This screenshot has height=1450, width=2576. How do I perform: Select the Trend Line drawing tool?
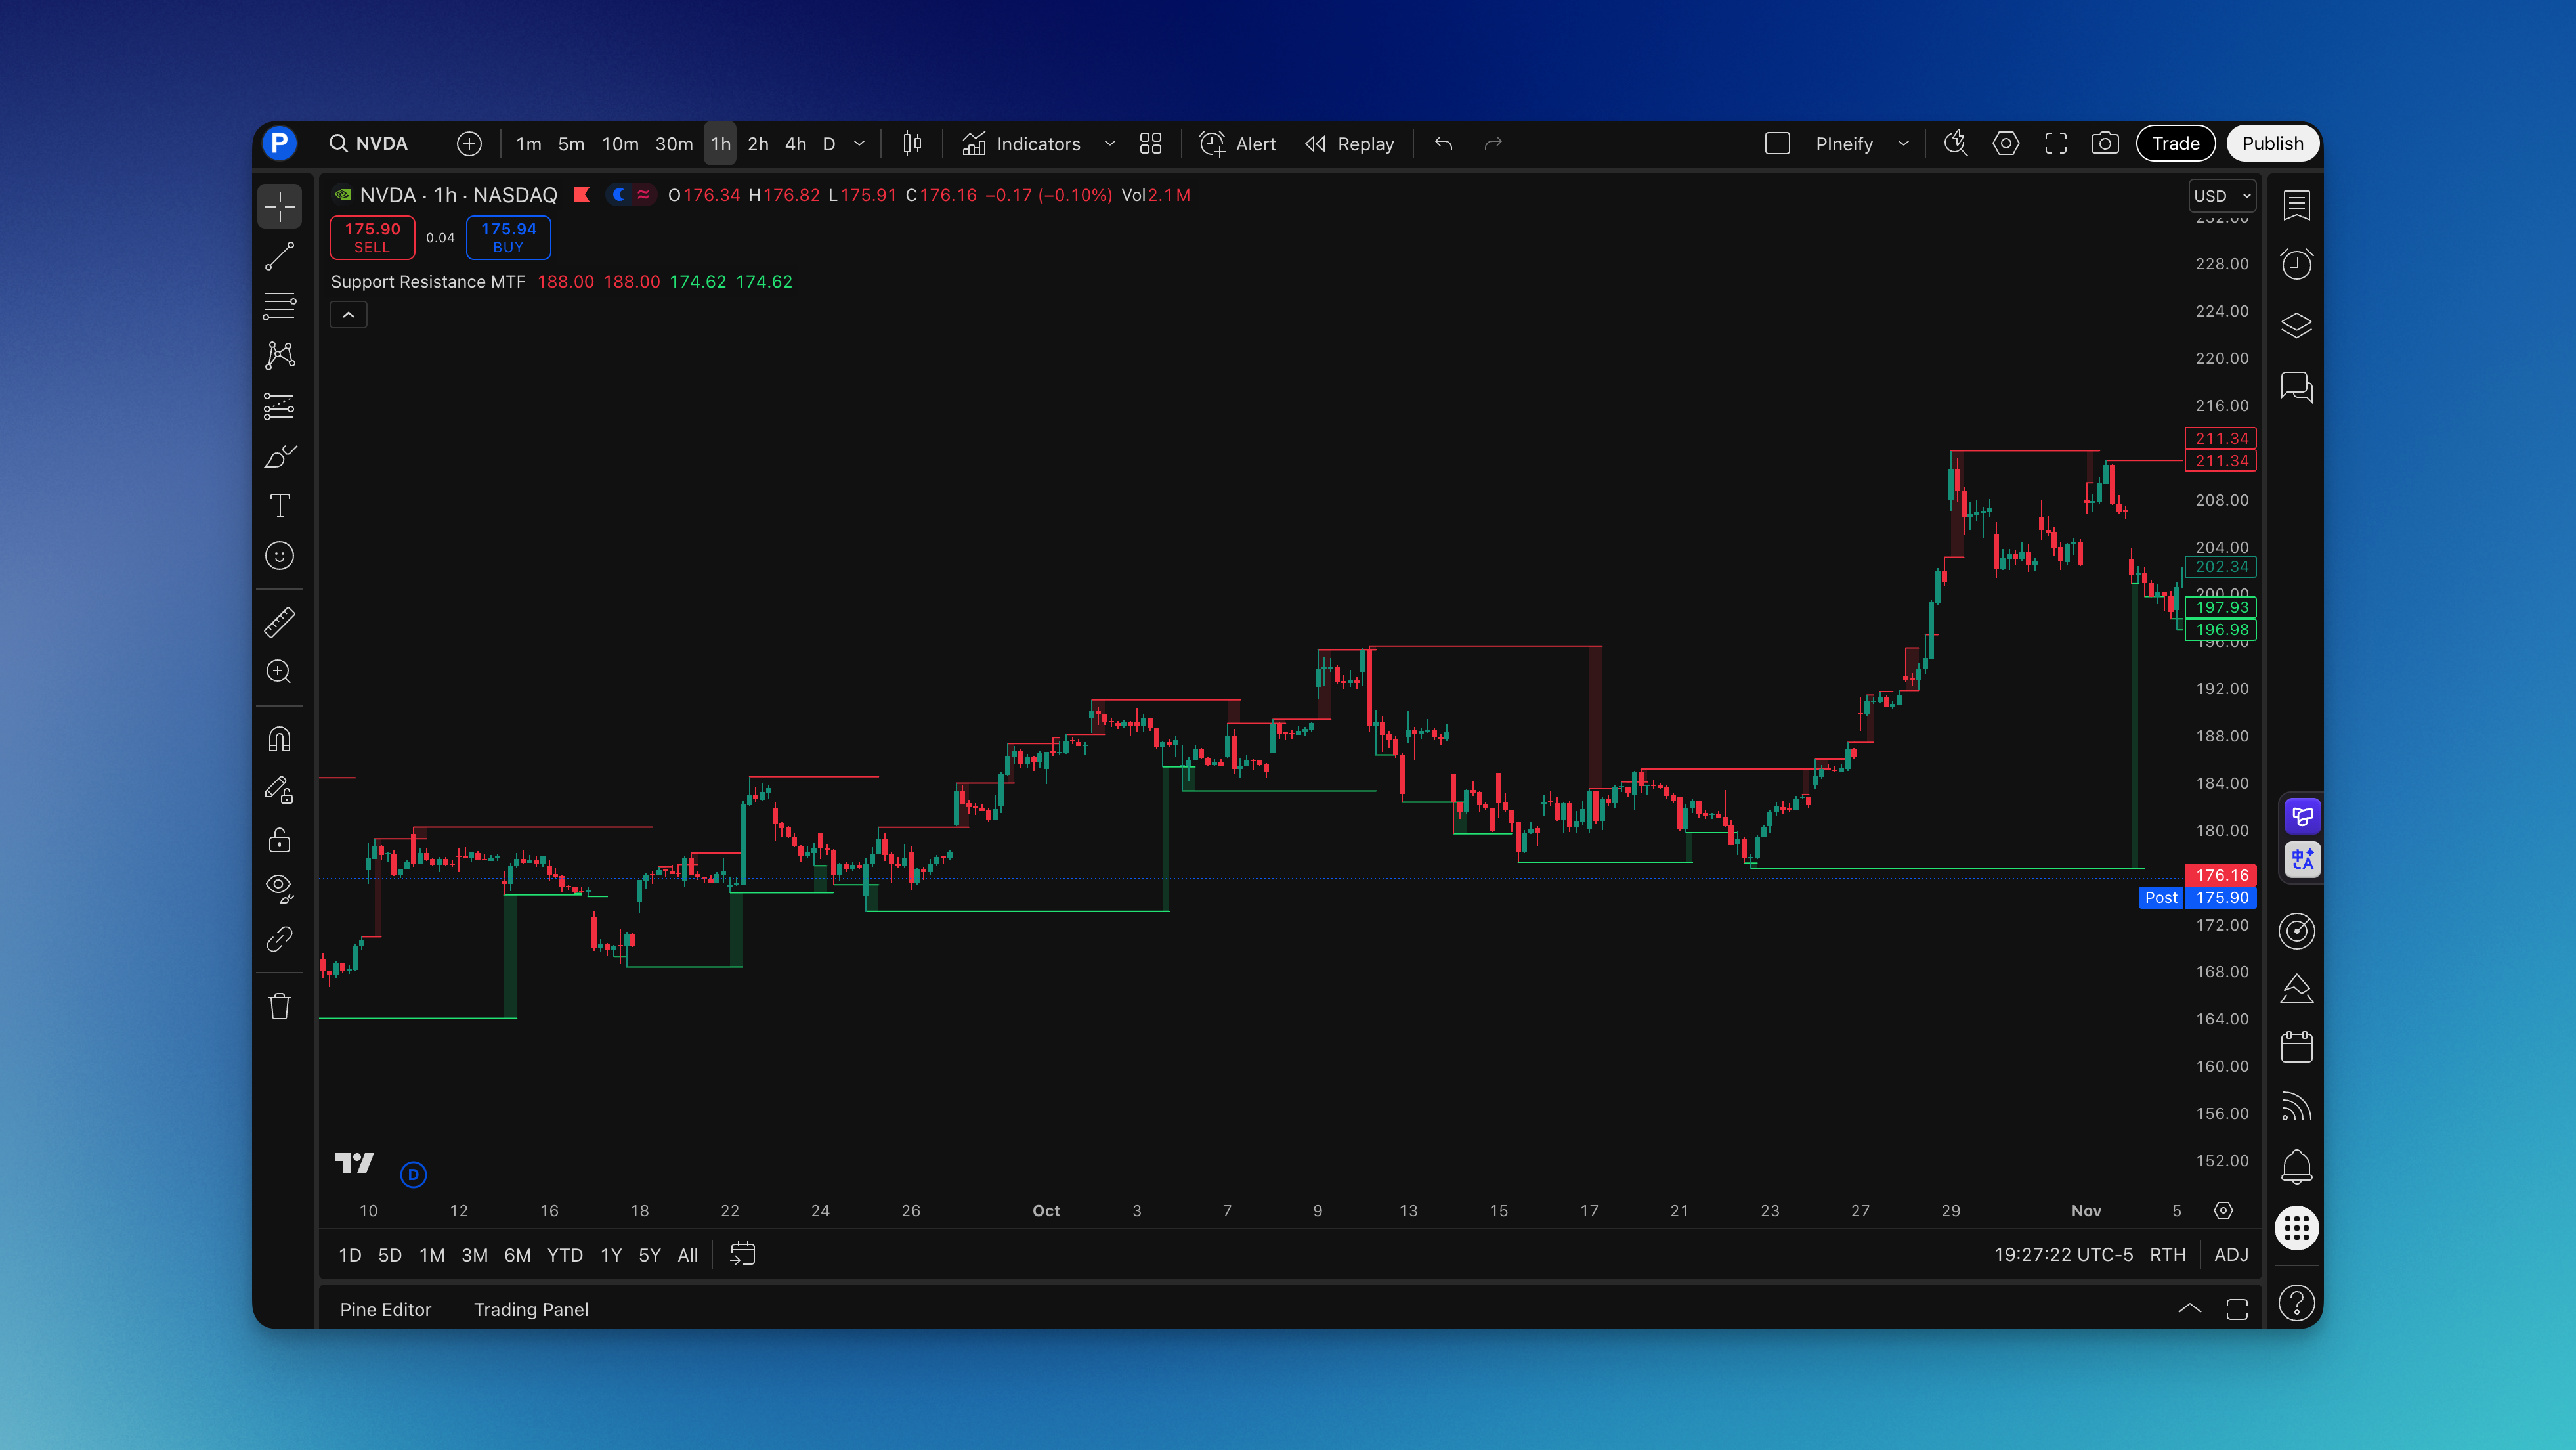tap(280, 255)
